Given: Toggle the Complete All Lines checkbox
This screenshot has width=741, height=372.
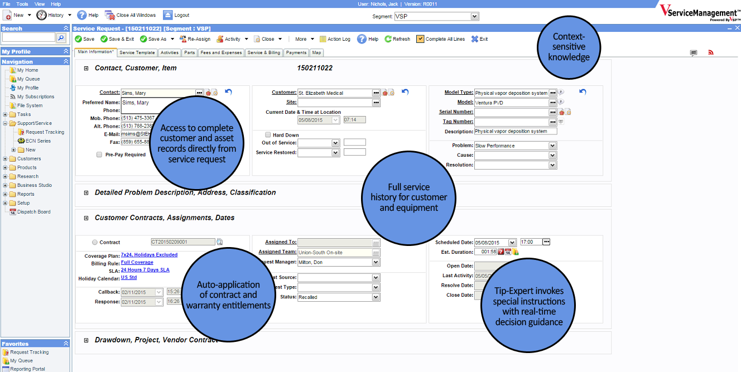Looking at the screenshot, I should 420,39.
